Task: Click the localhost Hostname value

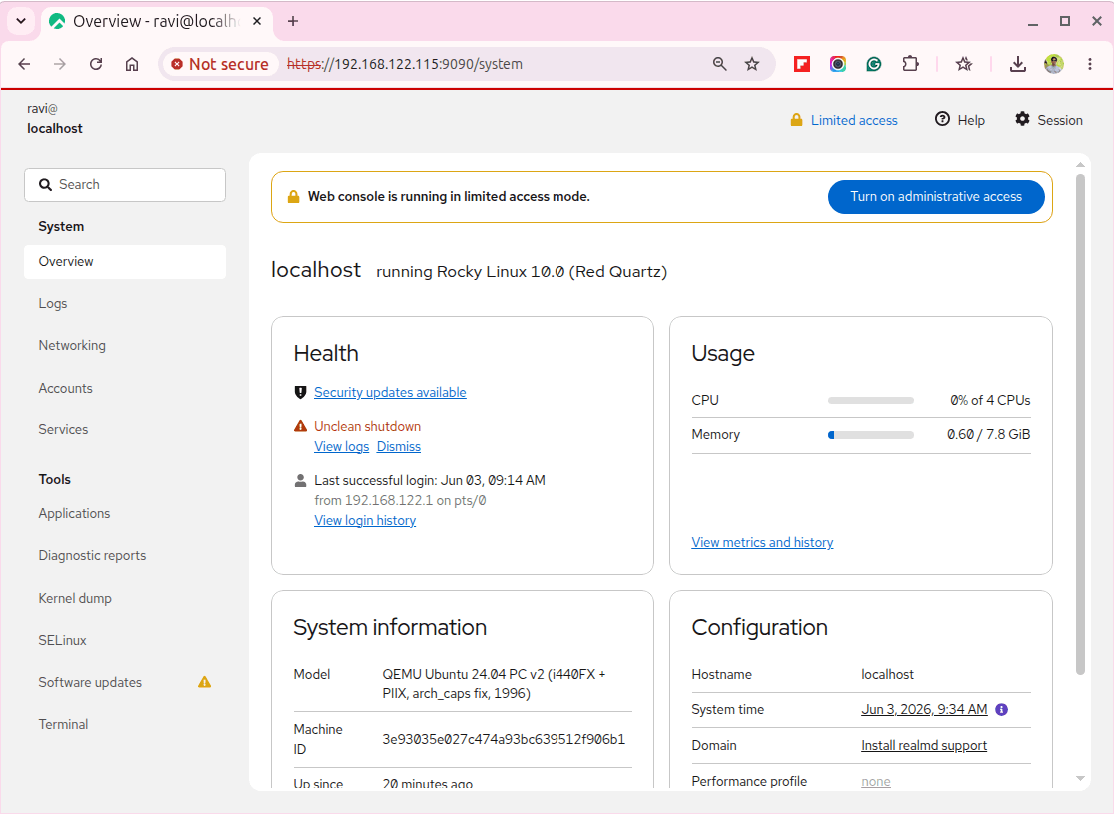Action: coord(887,675)
